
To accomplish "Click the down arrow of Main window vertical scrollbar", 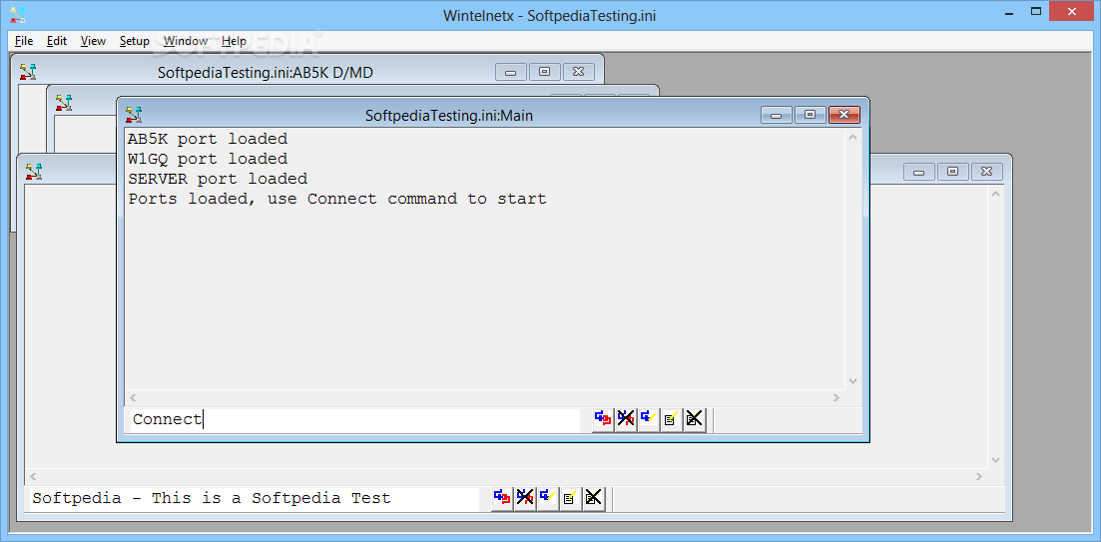I will pyautogui.click(x=853, y=381).
